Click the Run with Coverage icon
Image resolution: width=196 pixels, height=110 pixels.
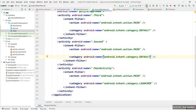160,6
